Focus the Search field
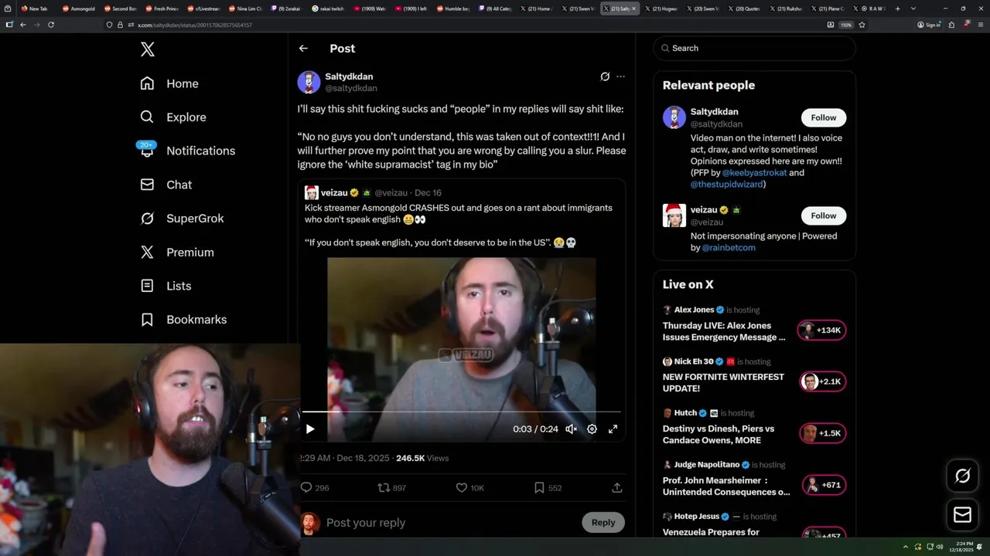The image size is (990, 556). pos(754,48)
